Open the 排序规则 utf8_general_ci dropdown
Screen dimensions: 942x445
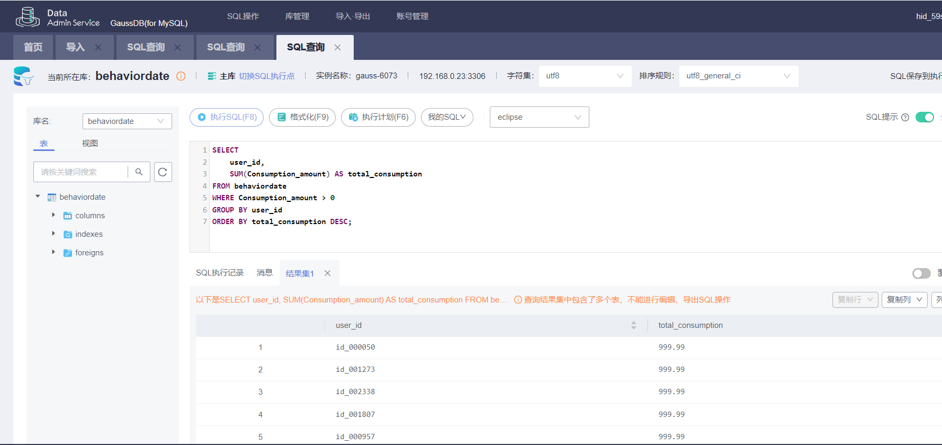(739, 76)
